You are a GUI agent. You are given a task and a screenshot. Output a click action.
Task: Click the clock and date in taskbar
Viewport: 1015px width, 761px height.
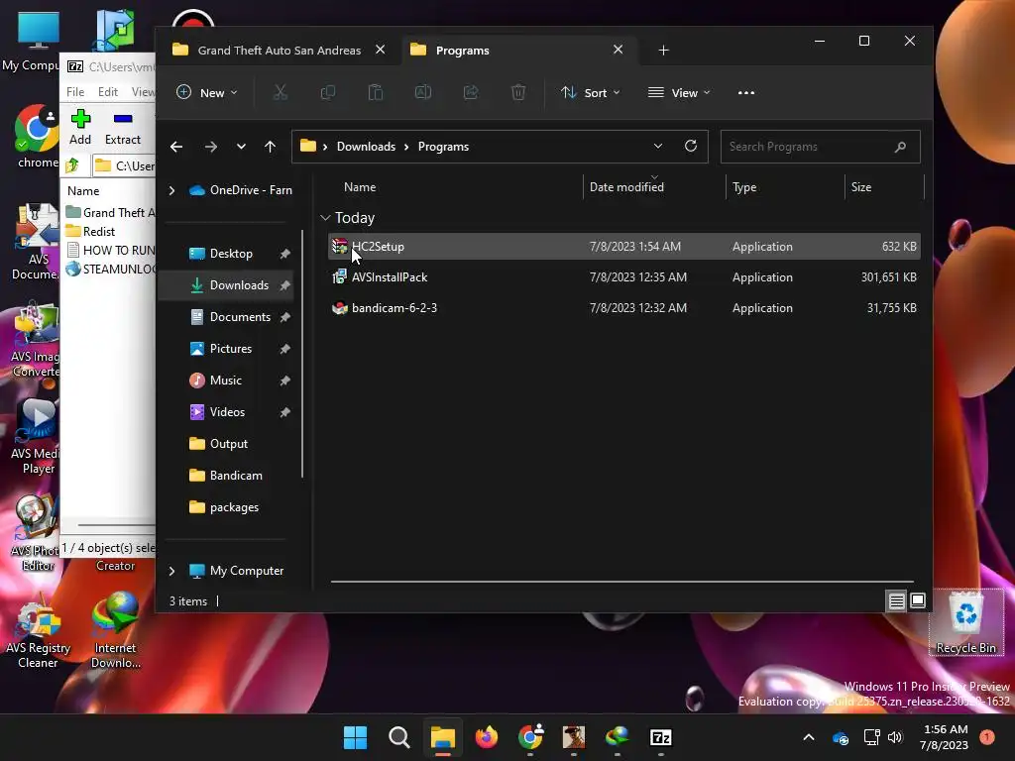[x=945, y=737]
